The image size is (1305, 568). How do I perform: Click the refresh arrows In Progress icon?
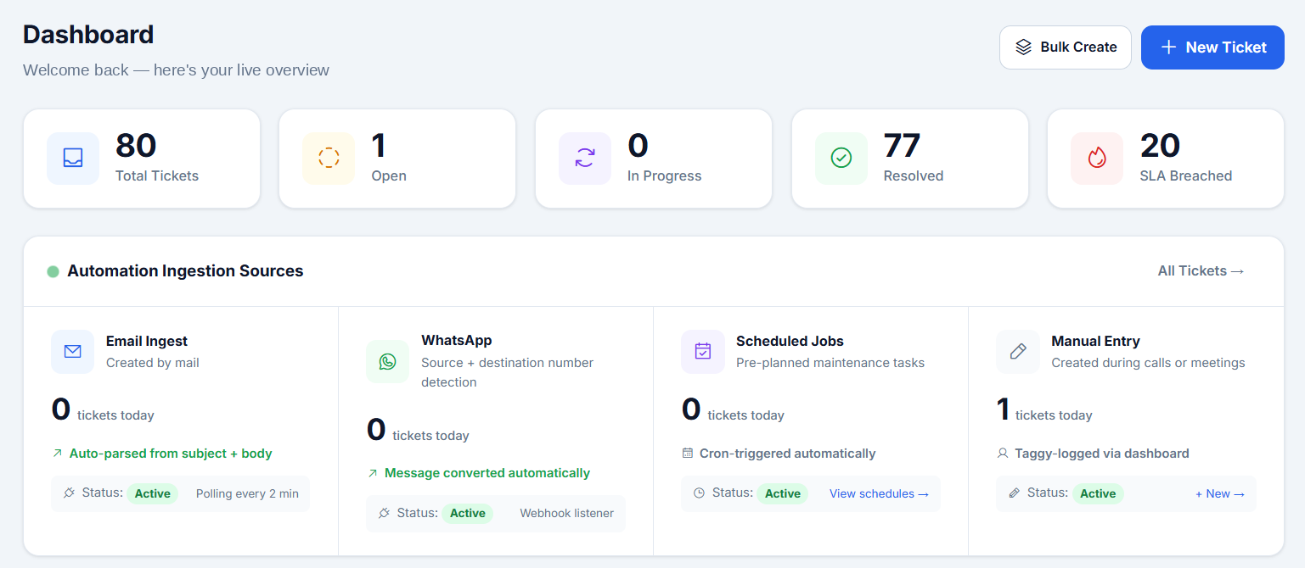point(585,158)
